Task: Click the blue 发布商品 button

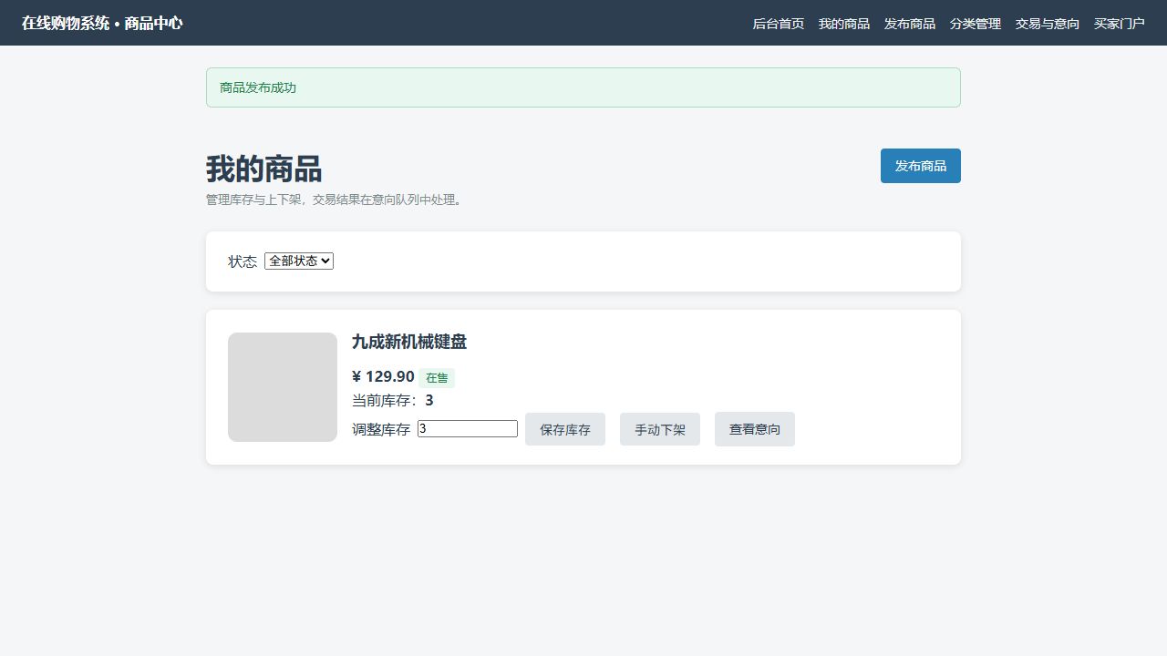Action: 920,166
